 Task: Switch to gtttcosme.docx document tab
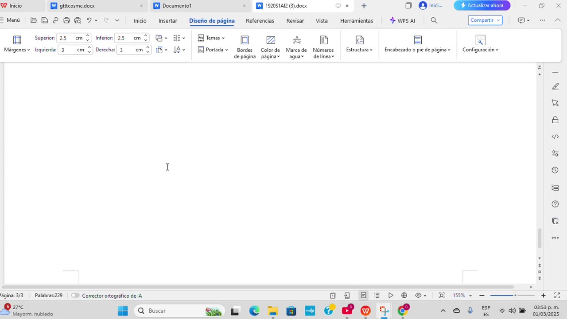click(97, 6)
